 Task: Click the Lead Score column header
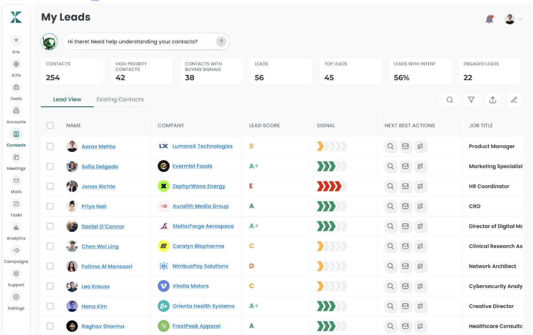coord(265,125)
